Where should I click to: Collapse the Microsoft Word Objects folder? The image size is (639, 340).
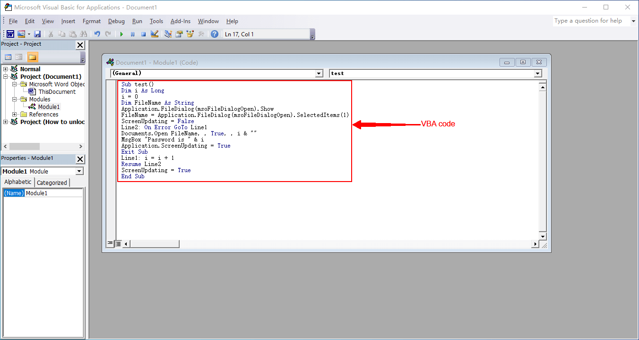(x=15, y=84)
